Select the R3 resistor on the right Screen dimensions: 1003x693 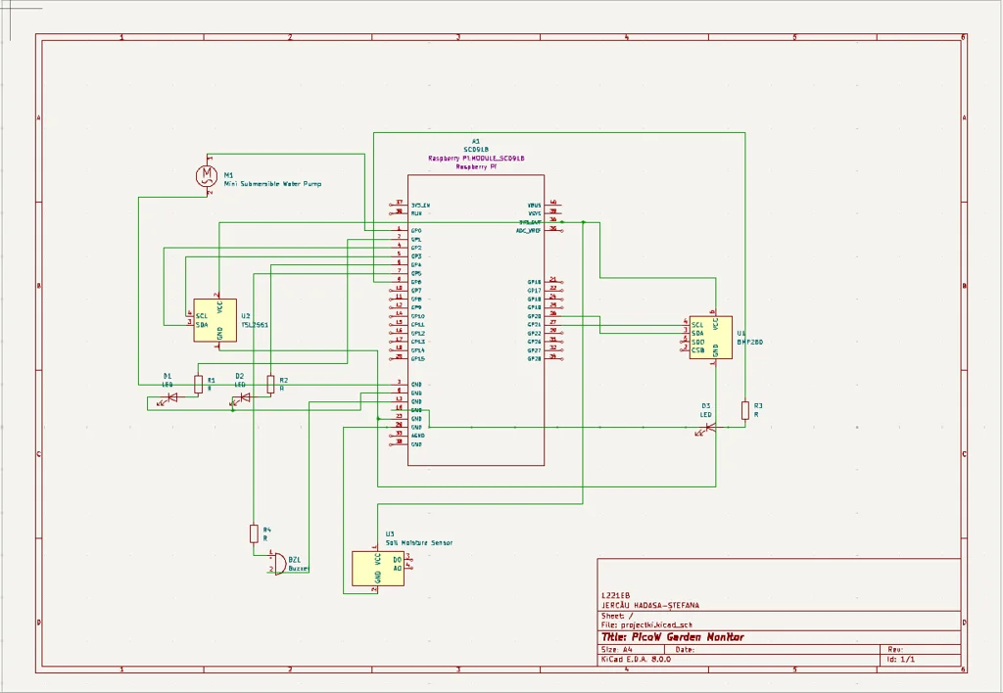[x=746, y=410]
